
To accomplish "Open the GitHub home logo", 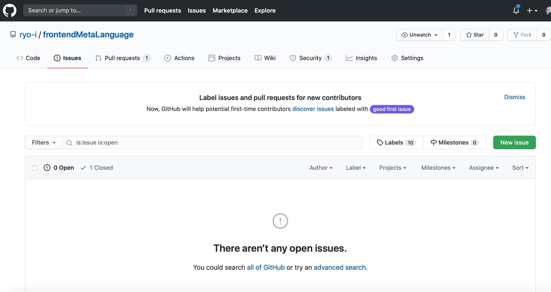I will pyautogui.click(x=10, y=10).
